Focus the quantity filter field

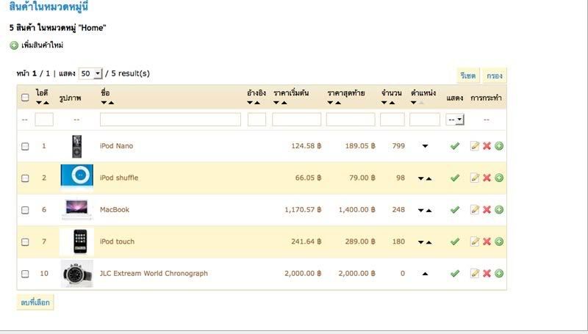coord(392,120)
